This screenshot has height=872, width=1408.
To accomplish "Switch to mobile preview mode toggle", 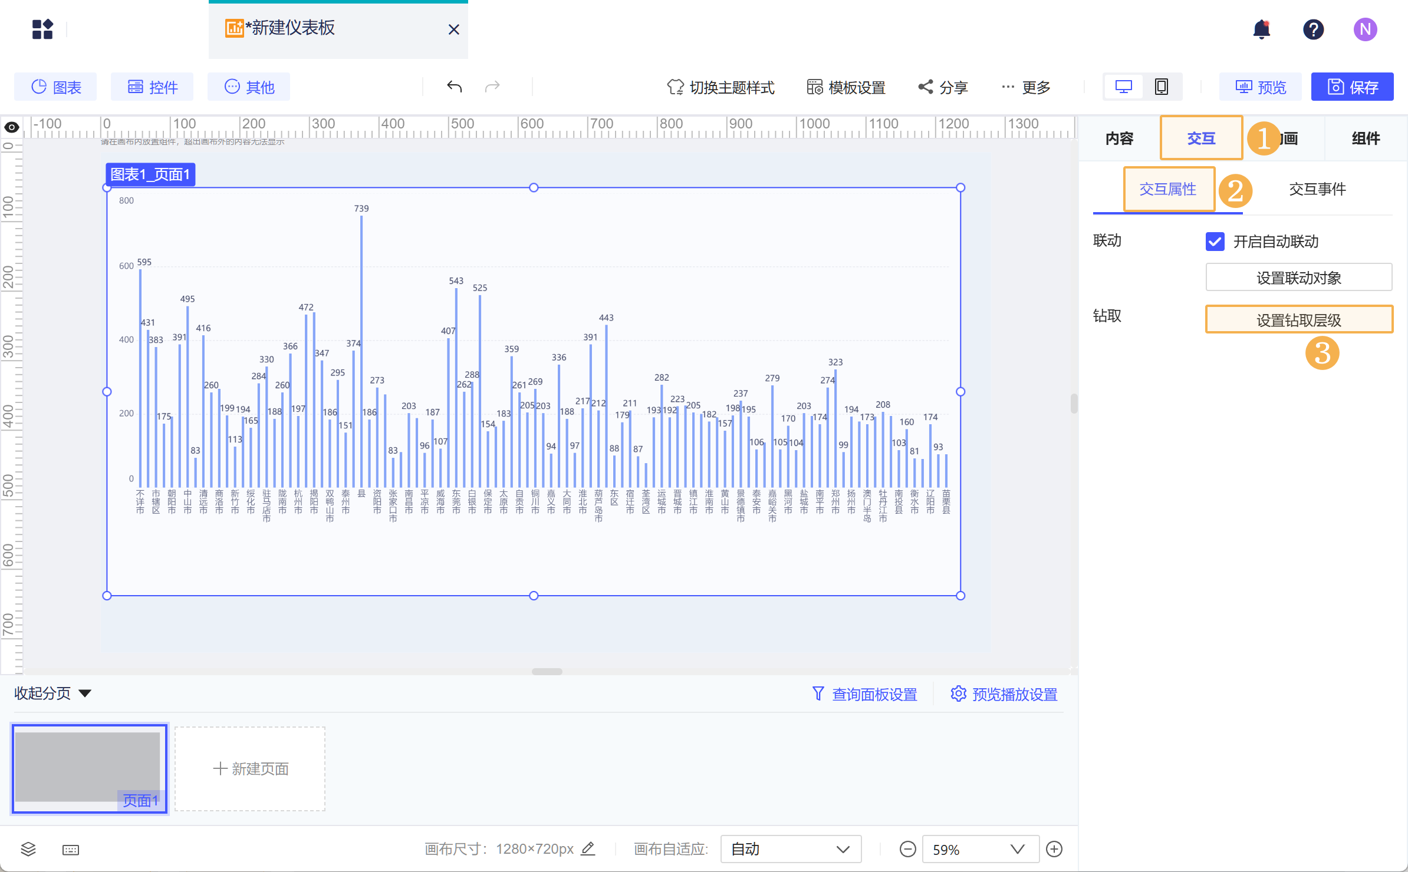I will [1160, 86].
